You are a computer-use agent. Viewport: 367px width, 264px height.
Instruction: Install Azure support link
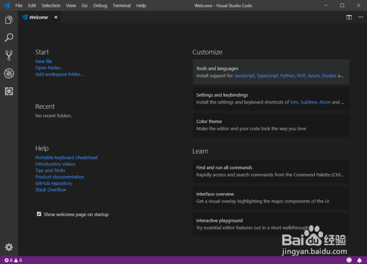click(x=314, y=76)
